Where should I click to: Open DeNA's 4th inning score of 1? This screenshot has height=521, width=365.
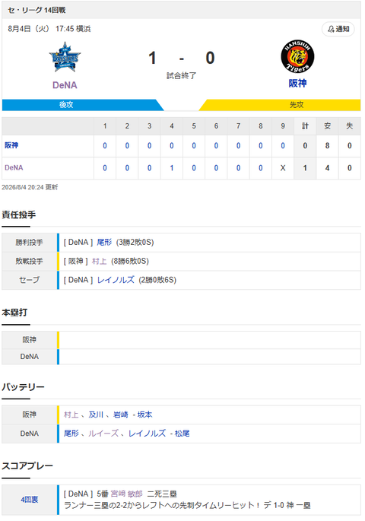click(172, 168)
